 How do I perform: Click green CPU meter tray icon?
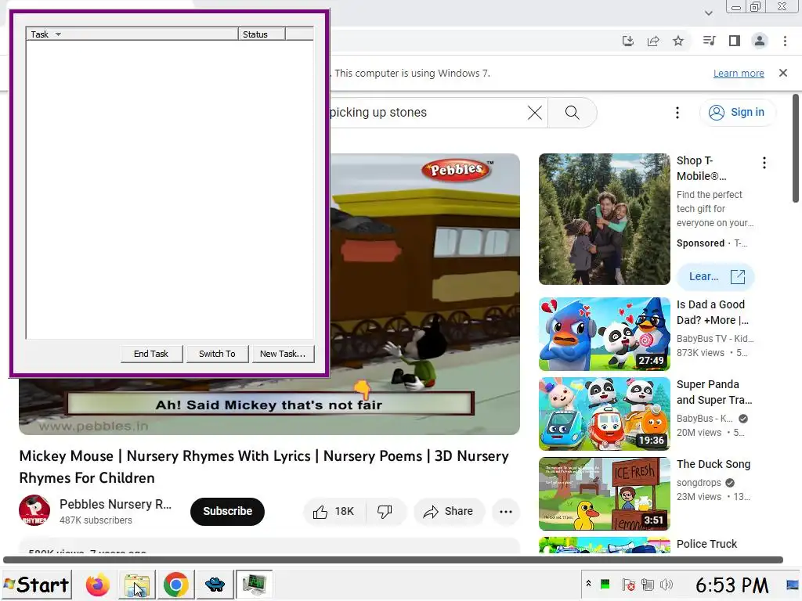pyautogui.click(x=605, y=584)
